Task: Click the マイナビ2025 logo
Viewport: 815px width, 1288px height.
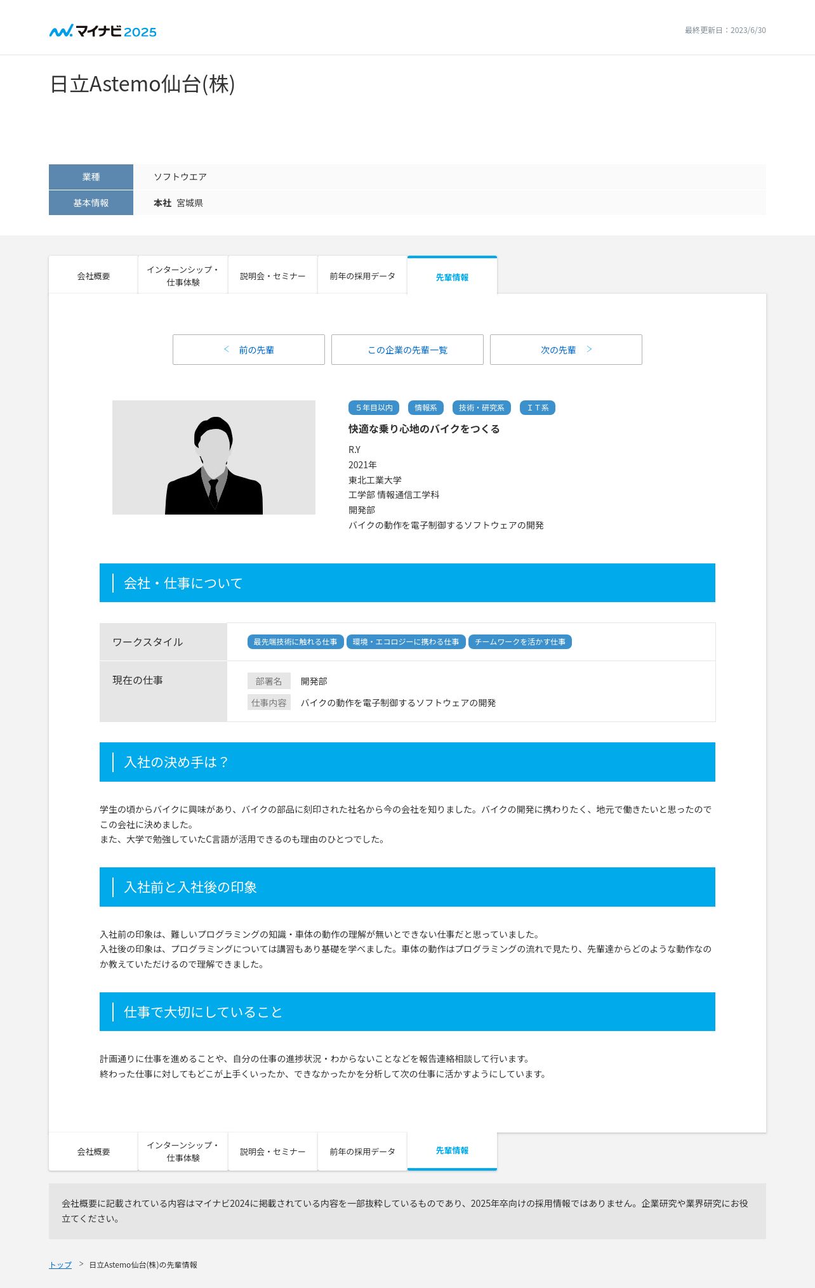Action: [x=103, y=31]
